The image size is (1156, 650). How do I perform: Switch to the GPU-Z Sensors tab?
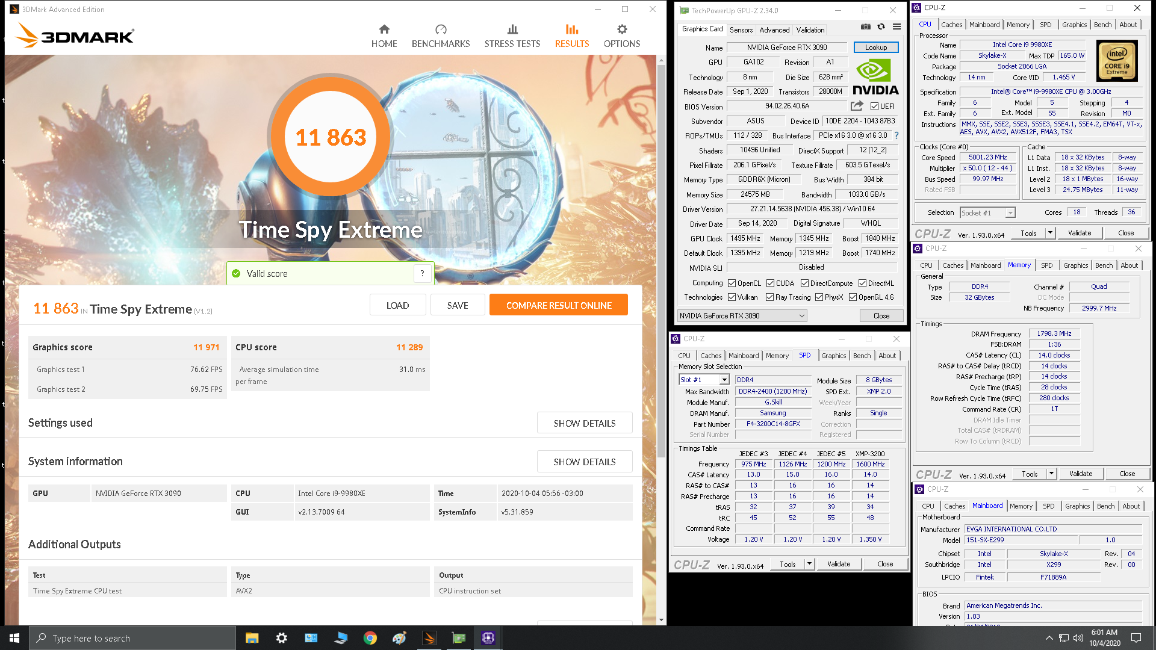pyautogui.click(x=741, y=30)
